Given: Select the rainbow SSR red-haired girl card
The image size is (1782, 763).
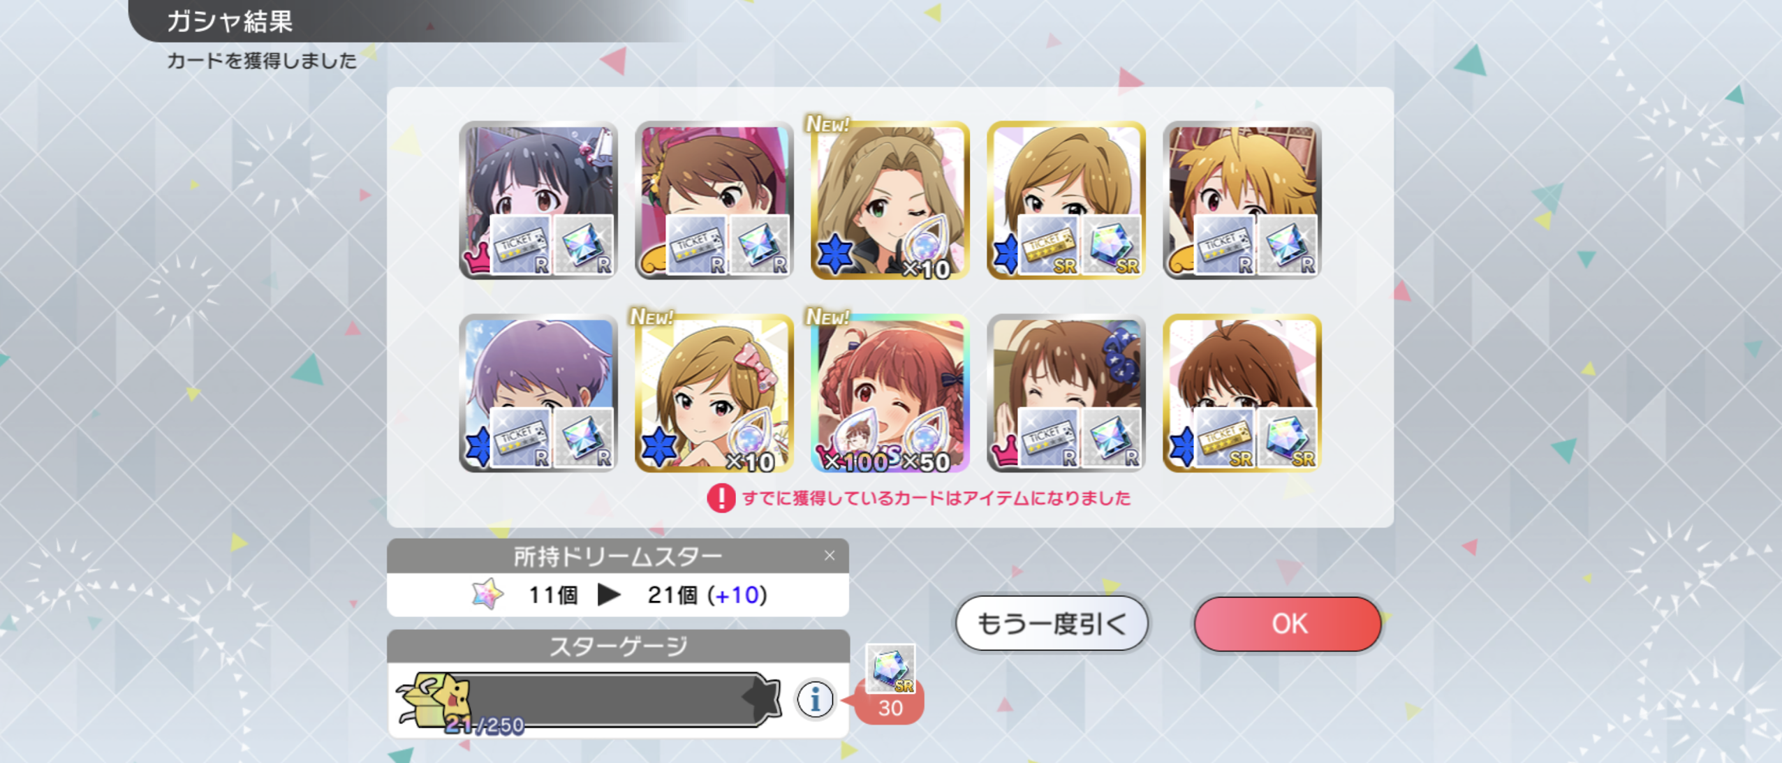Looking at the screenshot, I should point(890,393).
